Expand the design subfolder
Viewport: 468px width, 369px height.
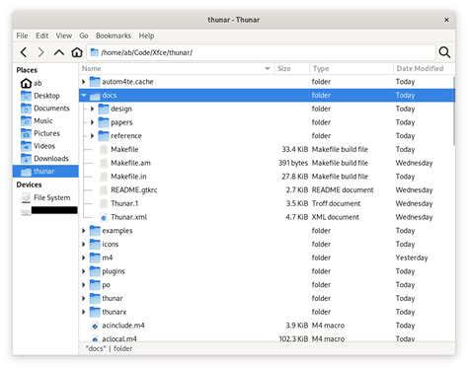(x=92, y=109)
